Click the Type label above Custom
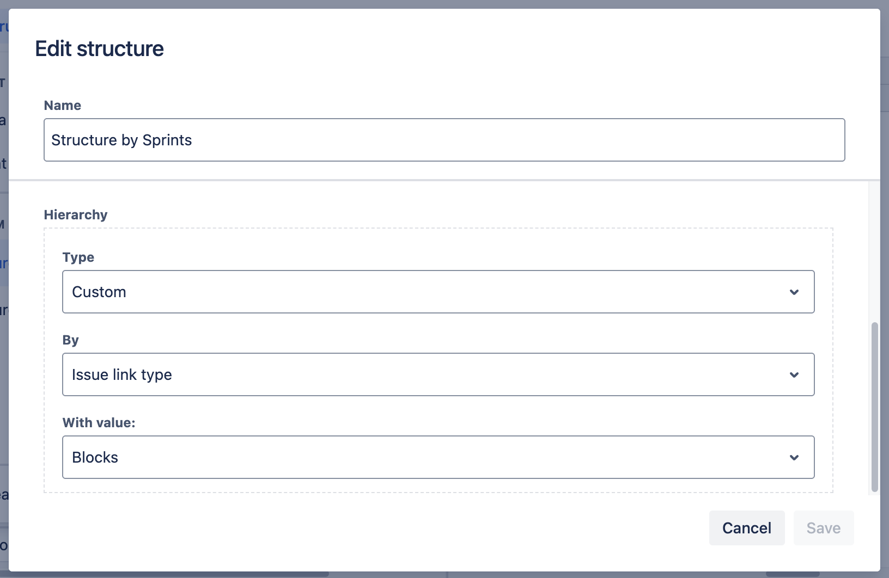 (78, 257)
